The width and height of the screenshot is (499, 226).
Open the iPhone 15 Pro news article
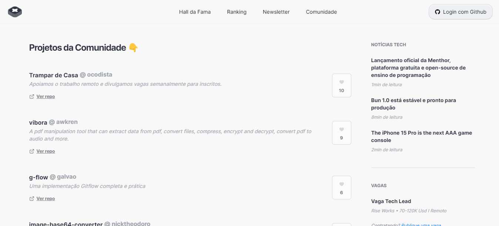[x=422, y=136]
